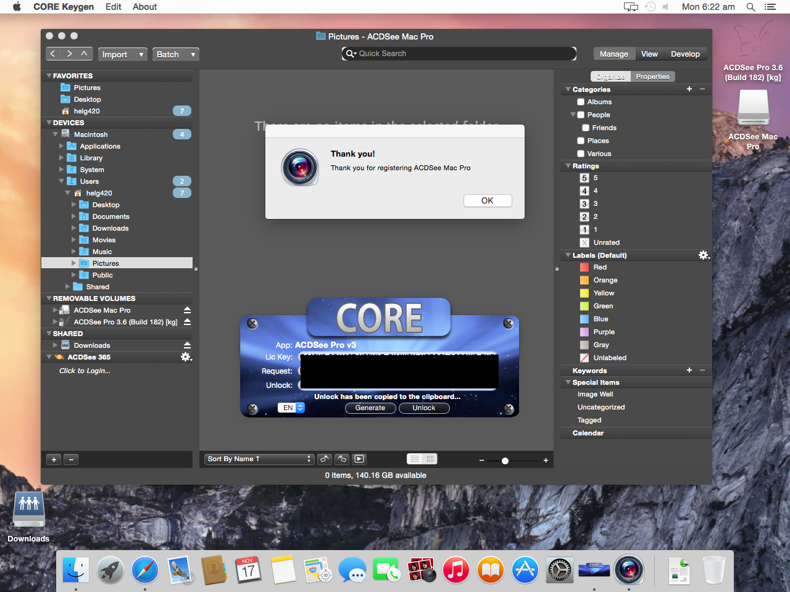Viewport: 790px width, 592px height.
Task: Go to parent folder with up arrow
Action: tap(85, 54)
